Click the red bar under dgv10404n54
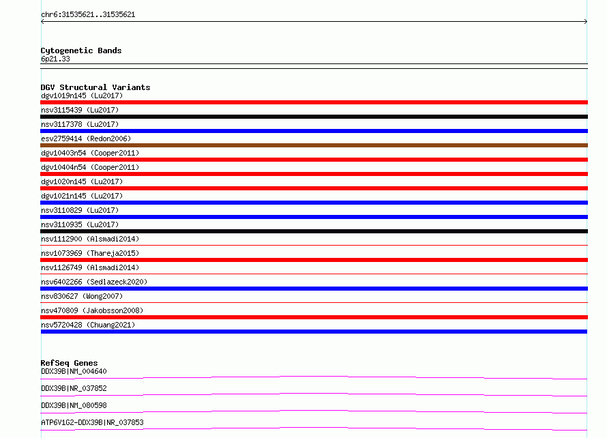Screen dimensions: 607x438 (314, 174)
